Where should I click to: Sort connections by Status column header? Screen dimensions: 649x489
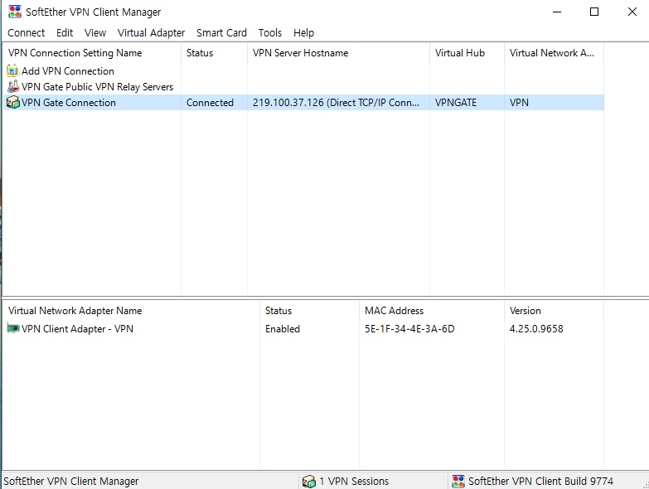tap(214, 53)
